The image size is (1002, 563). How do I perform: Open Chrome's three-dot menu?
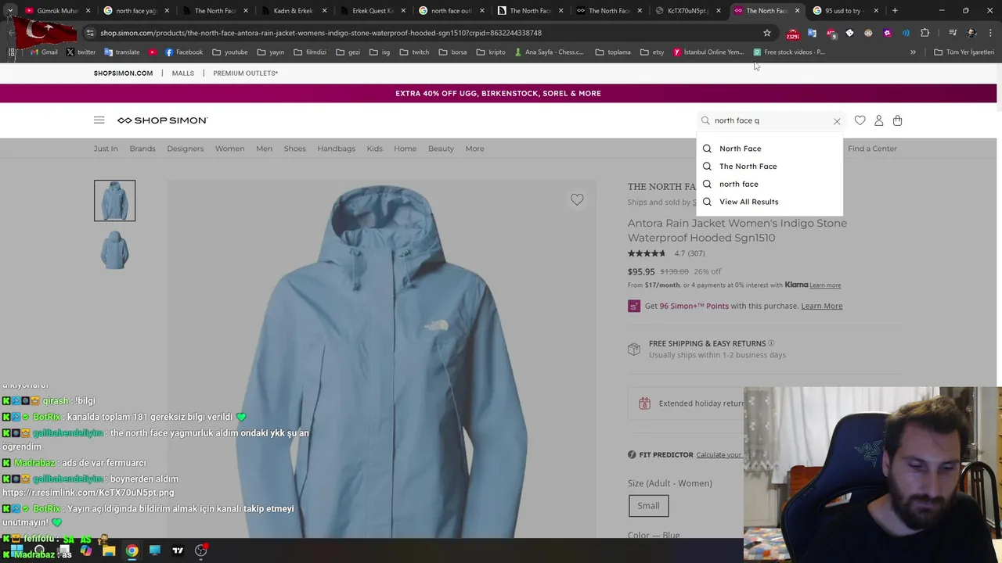(x=990, y=33)
